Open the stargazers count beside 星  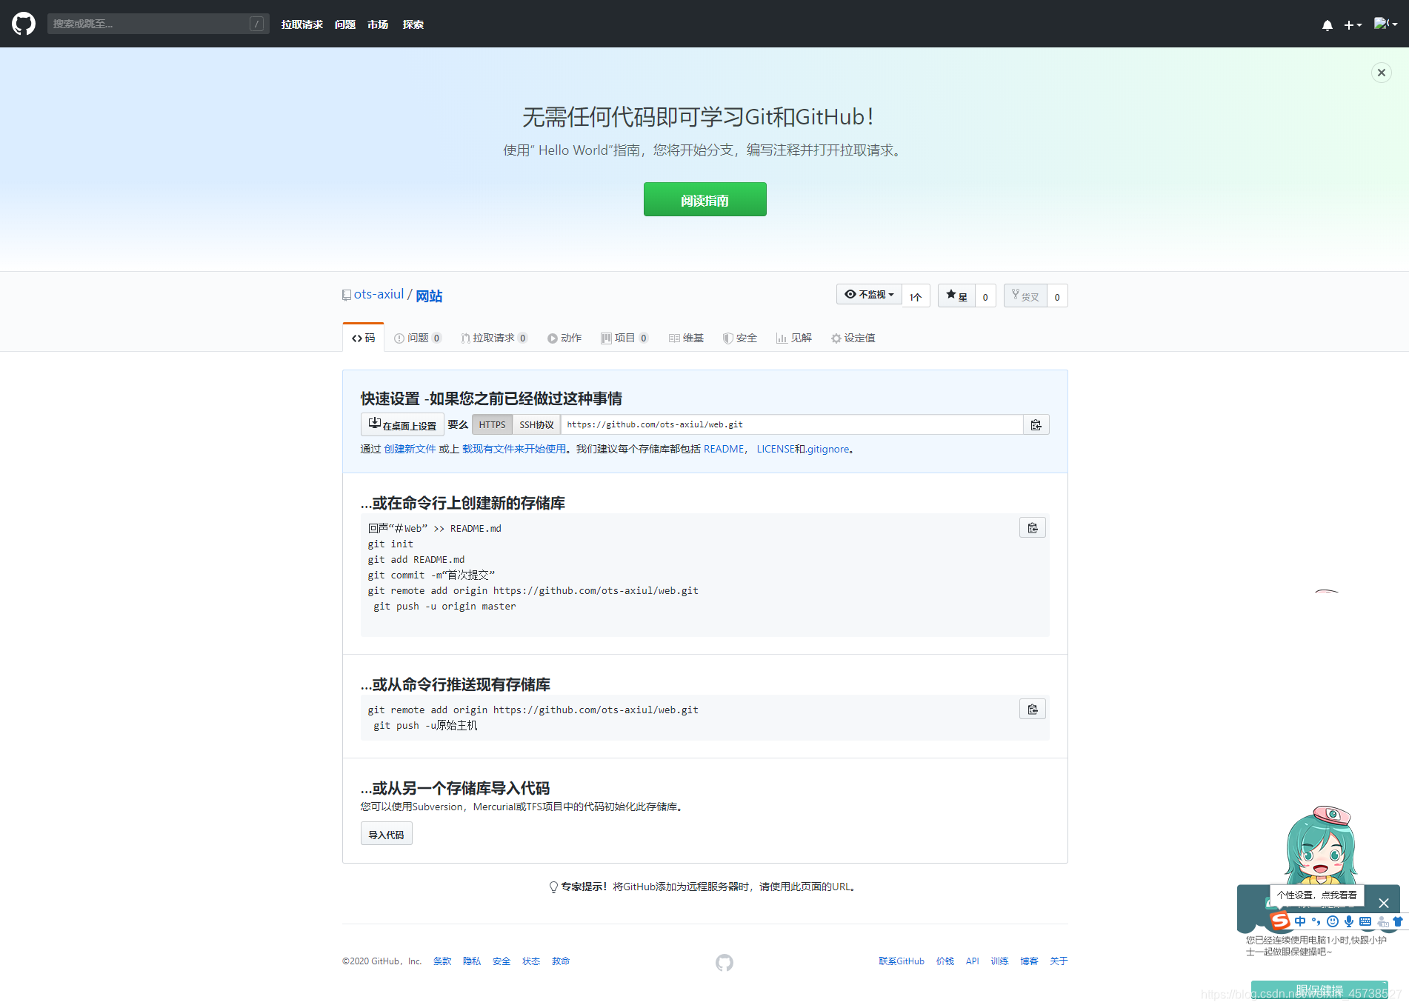coord(985,296)
